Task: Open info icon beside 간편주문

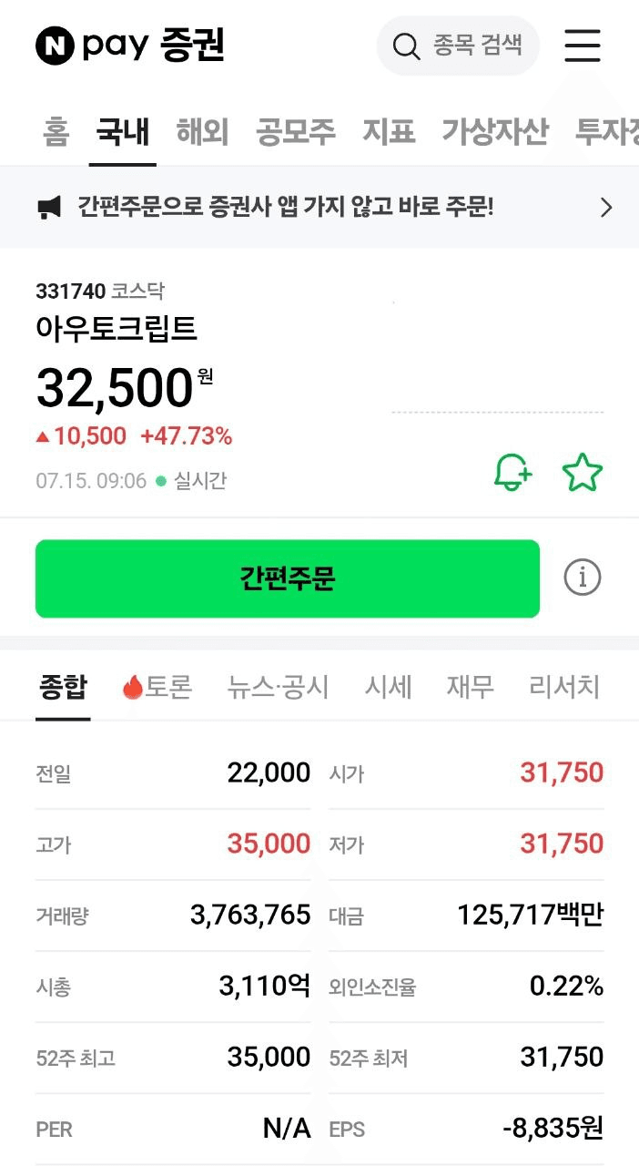Action: pos(583,578)
